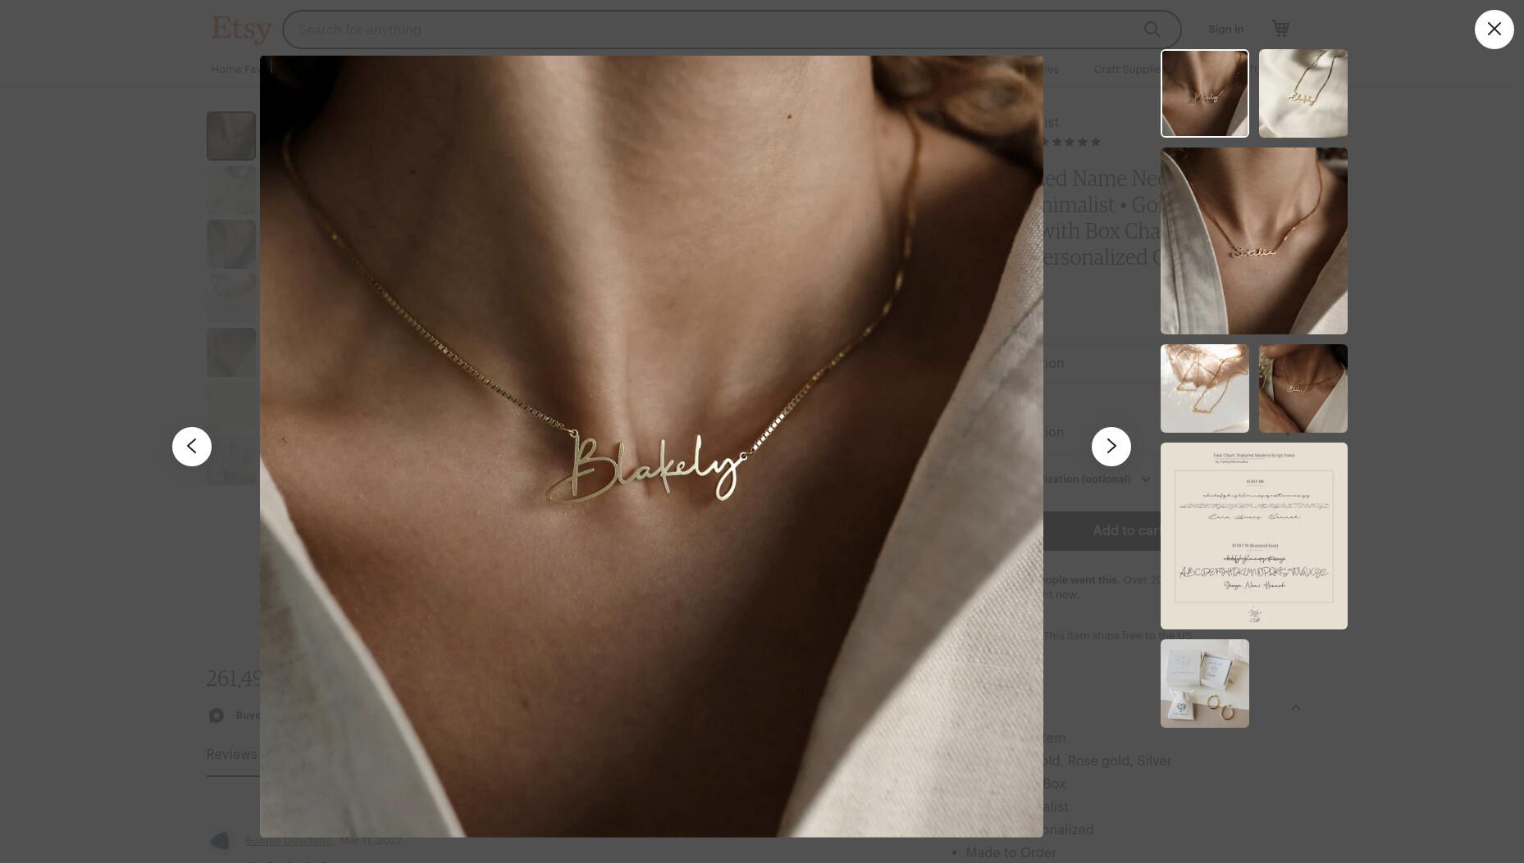Open the shopping cart
The width and height of the screenshot is (1524, 863).
[1280, 29]
